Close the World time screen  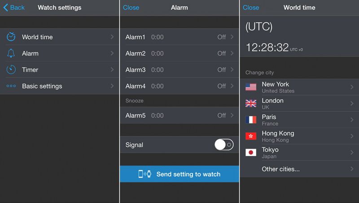tap(251, 8)
